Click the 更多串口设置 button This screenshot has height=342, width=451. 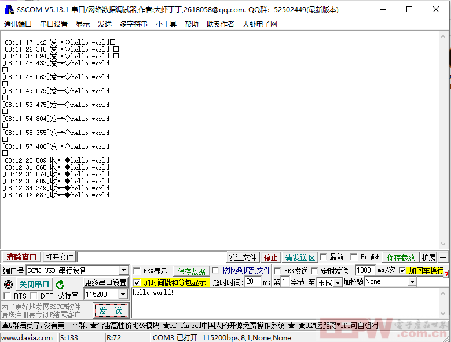coord(105,282)
